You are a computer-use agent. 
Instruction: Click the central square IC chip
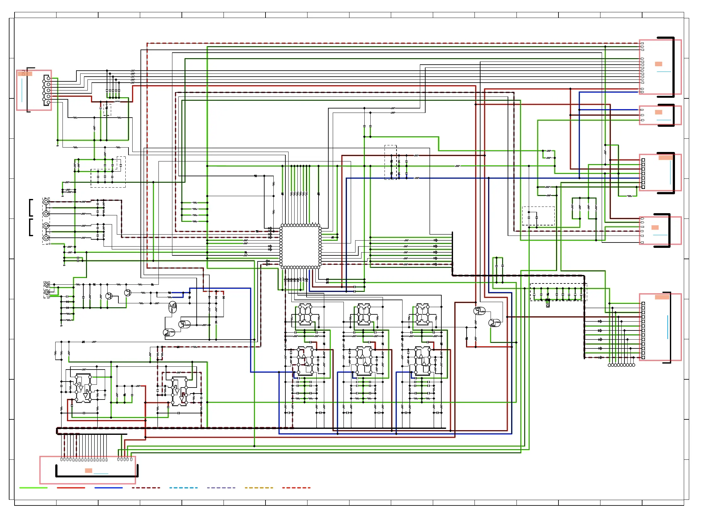(300, 247)
